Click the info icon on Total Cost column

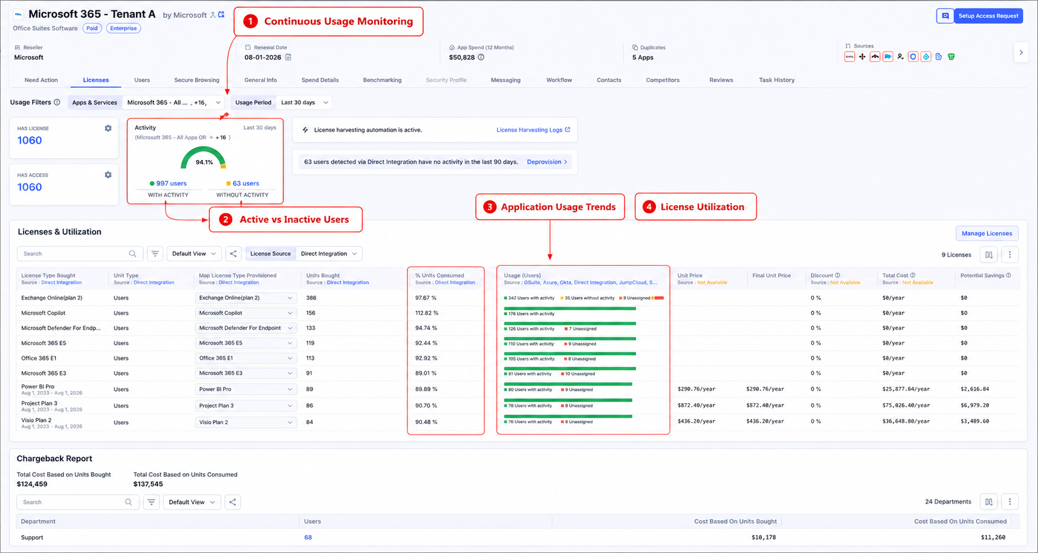913,275
